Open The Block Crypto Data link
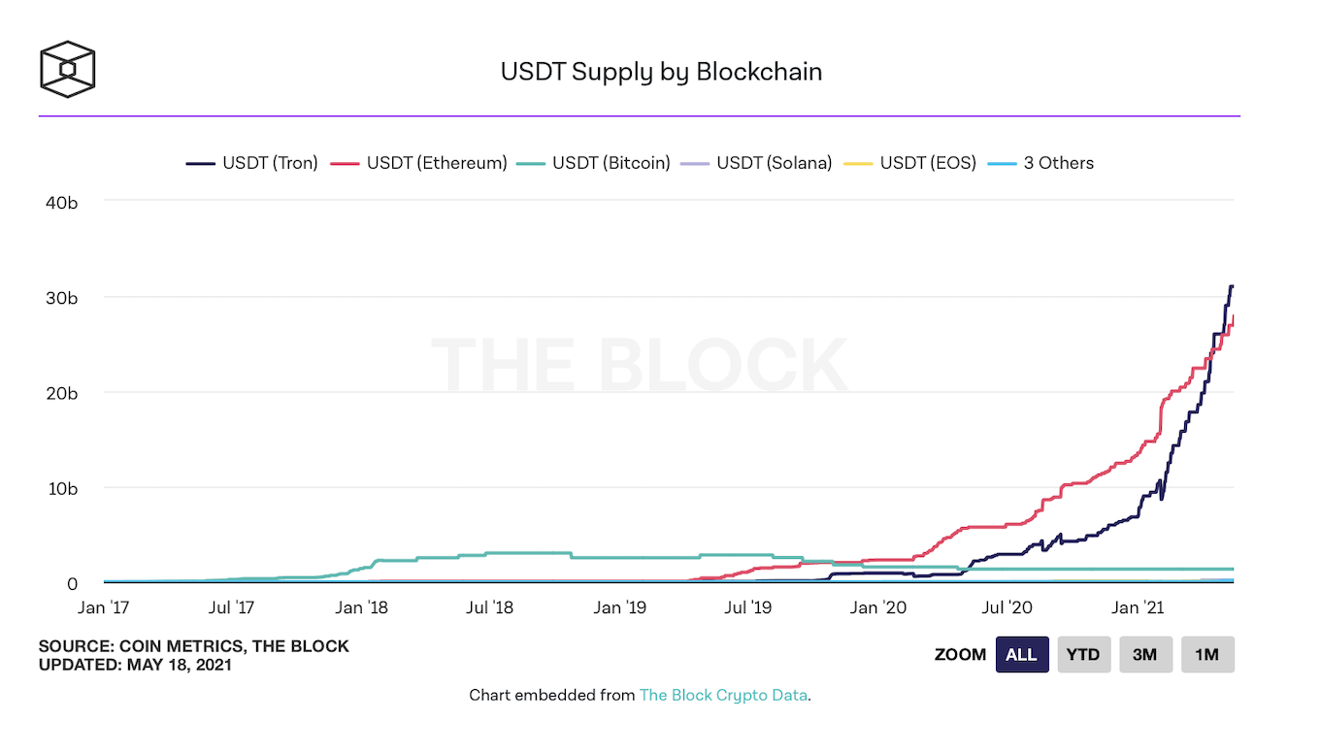Screen dimensions: 1321x754 (723, 695)
